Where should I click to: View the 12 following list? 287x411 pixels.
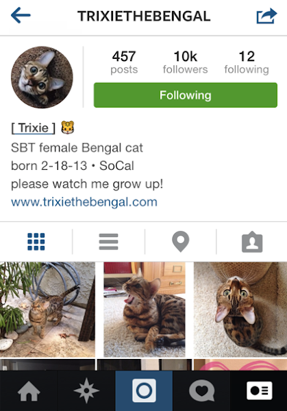247,62
